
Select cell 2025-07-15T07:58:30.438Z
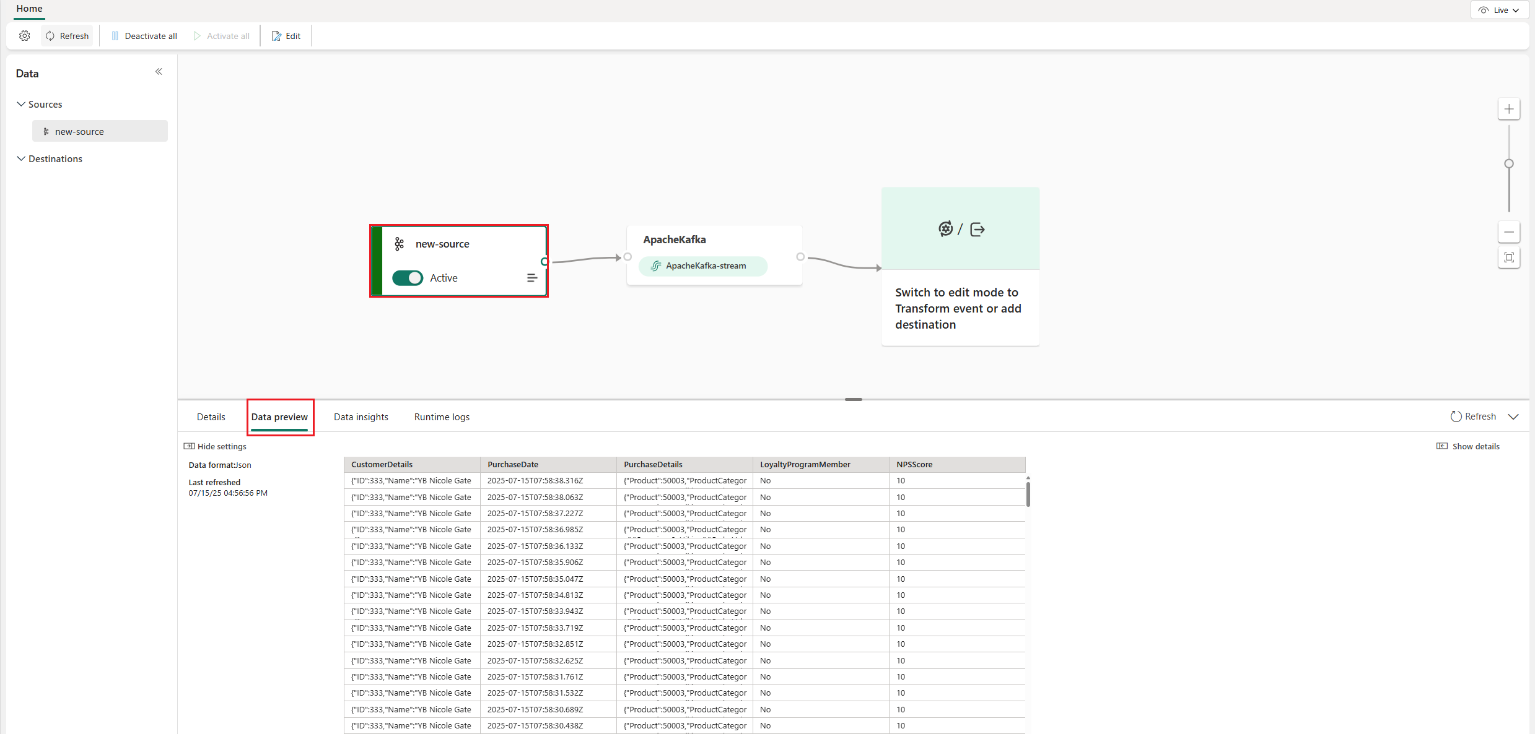(548, 726)
